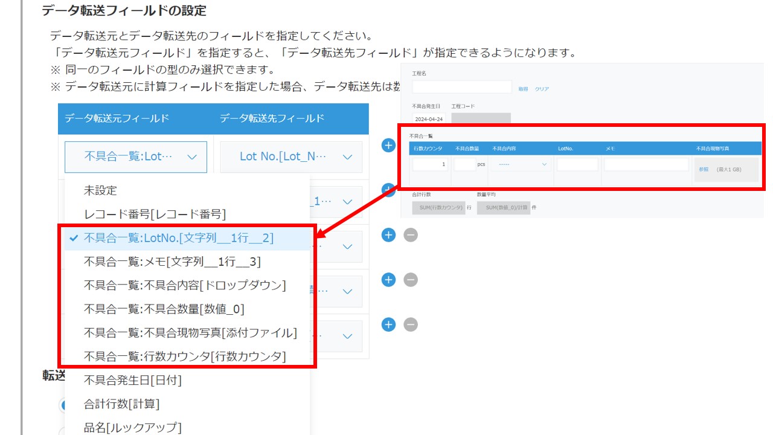Expand the 不具合内容 dropdown in the table preview
The width and height of the screenshot is (773, 435).
pyautogui.click(x=523, y=164)
